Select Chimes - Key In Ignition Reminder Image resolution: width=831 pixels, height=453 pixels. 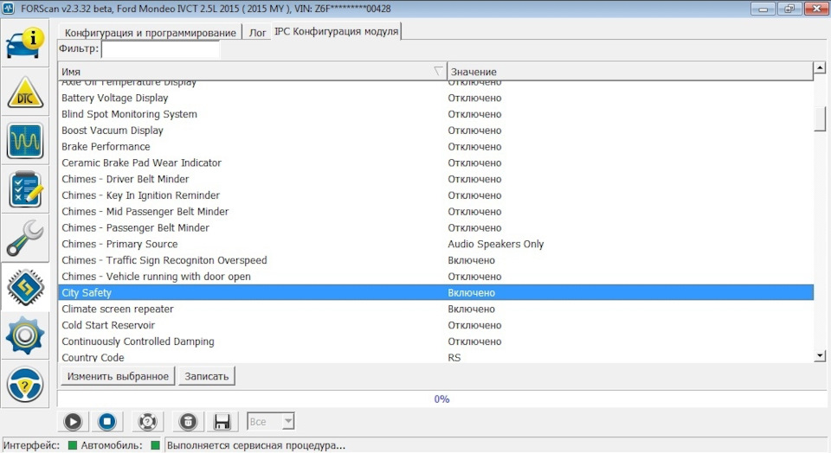(435, 195)
